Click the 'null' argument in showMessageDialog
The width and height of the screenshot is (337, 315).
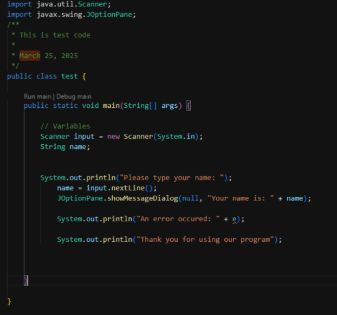pyautogui.click(x=190, y=198)
